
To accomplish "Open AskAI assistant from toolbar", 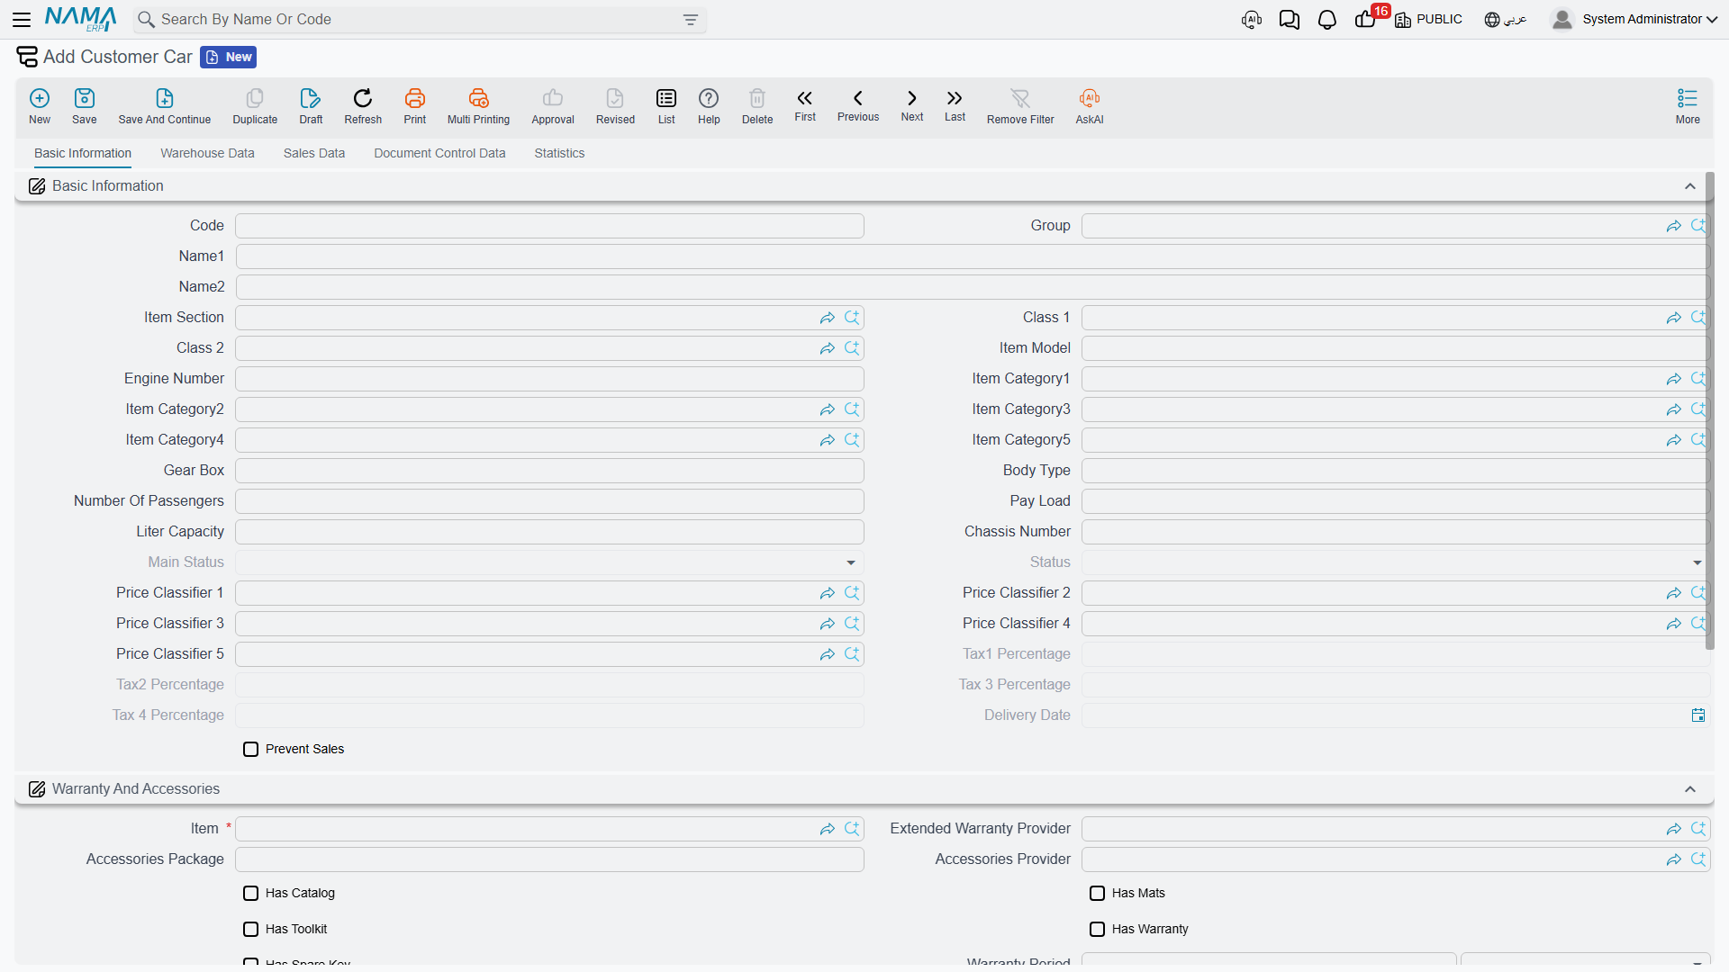I will (x=1090, y=106).
